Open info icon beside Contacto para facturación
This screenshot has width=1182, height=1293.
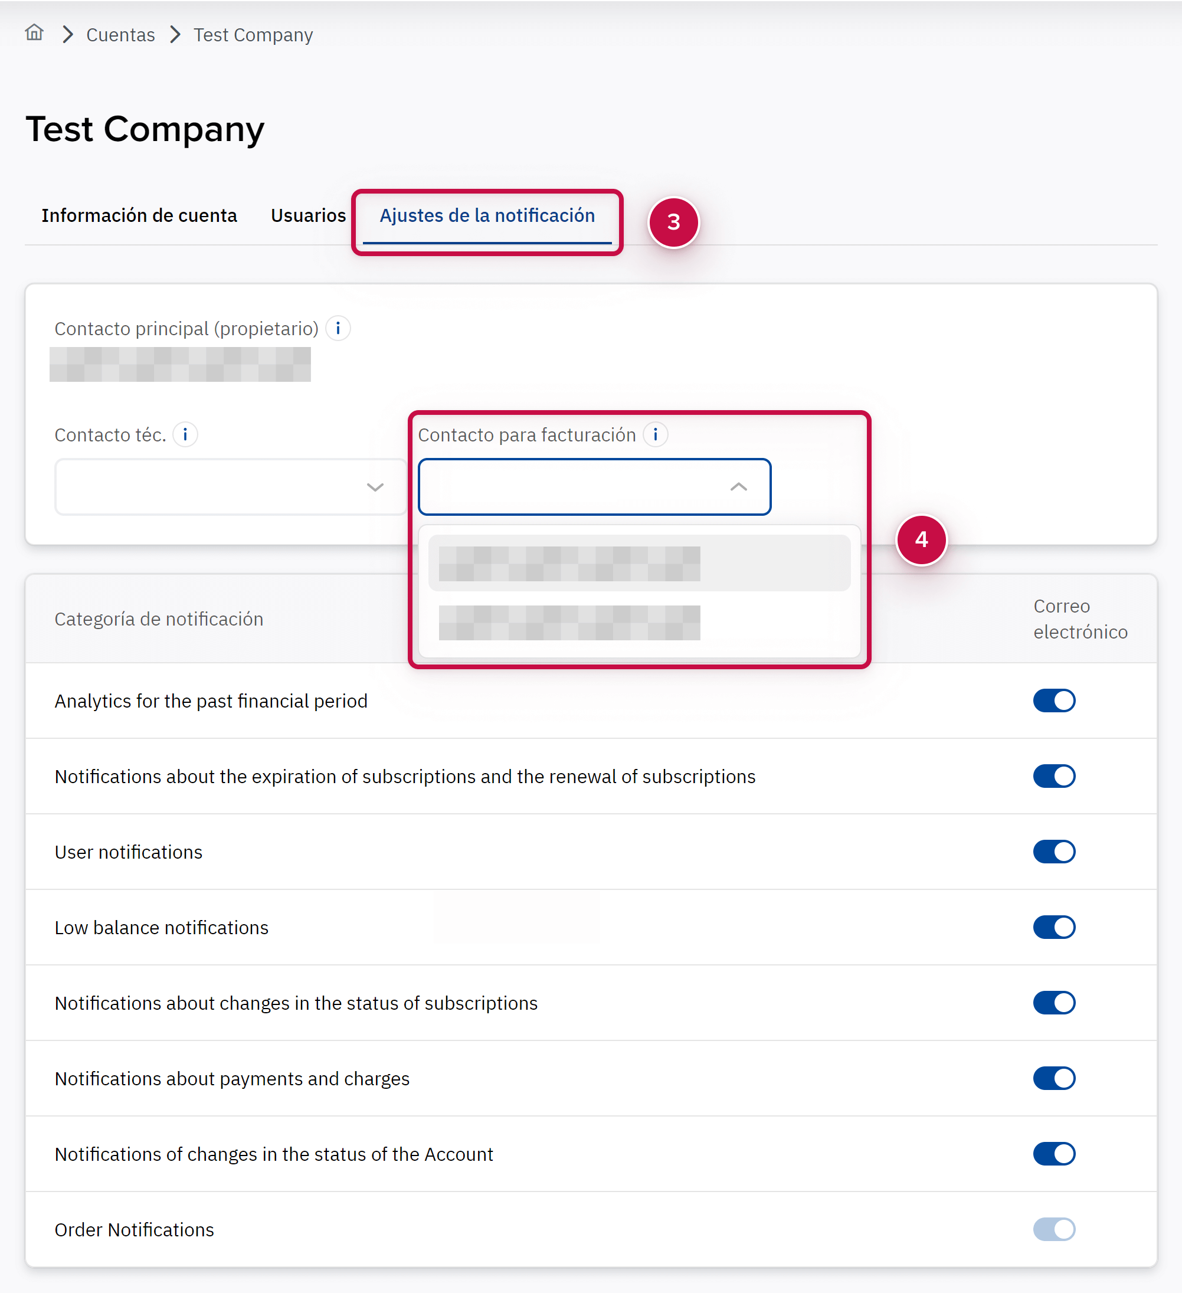[x=656, y=435]
